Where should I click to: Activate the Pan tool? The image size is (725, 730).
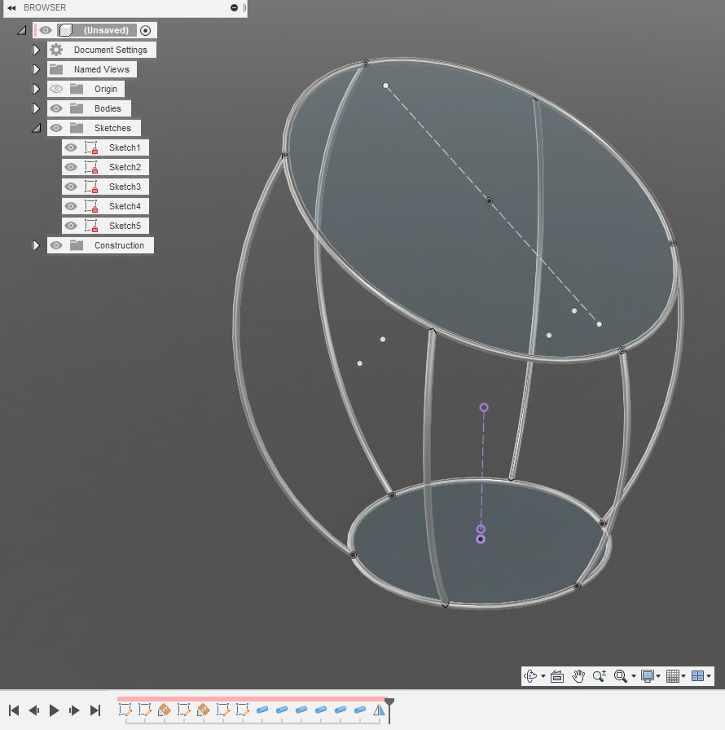tap(578, 676)
